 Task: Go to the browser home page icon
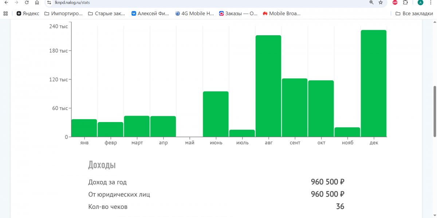(x=37, y=3)
